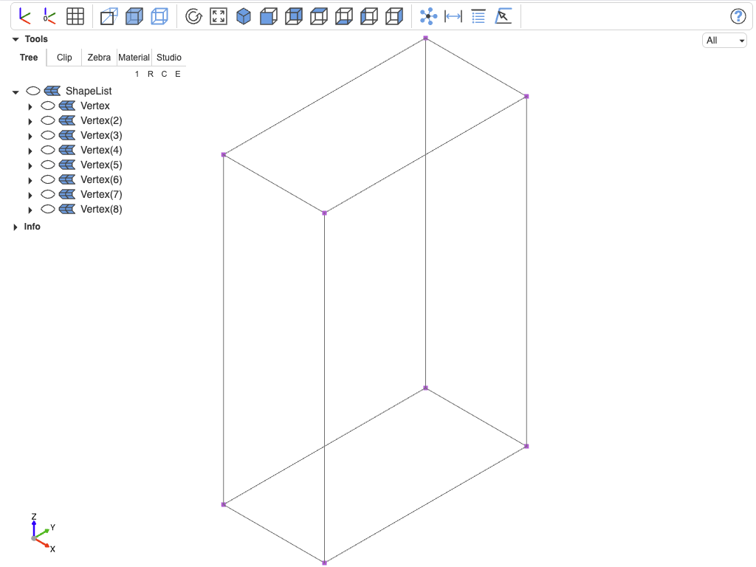Toggle explode objects icon
Viewport: 756px width, 567px height.
click(428, 16)
